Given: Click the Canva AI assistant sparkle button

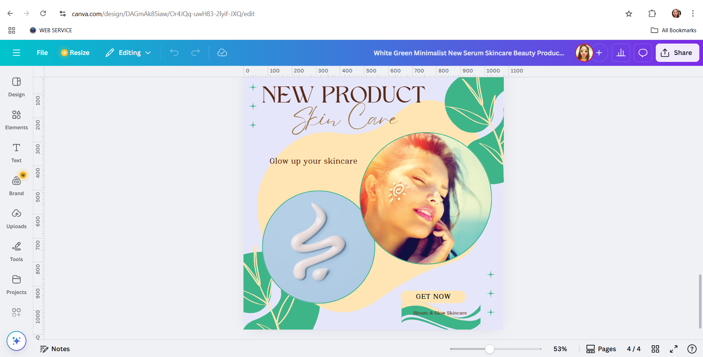Looking at the screenshot, I should (16, 341).
